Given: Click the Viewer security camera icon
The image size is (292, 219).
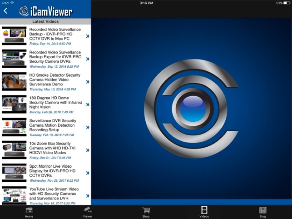Looking at the screenshot, I should point(88,209).
